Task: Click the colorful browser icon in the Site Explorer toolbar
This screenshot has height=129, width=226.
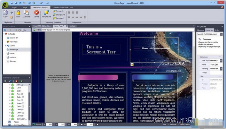Action: [x=19, y=30]
